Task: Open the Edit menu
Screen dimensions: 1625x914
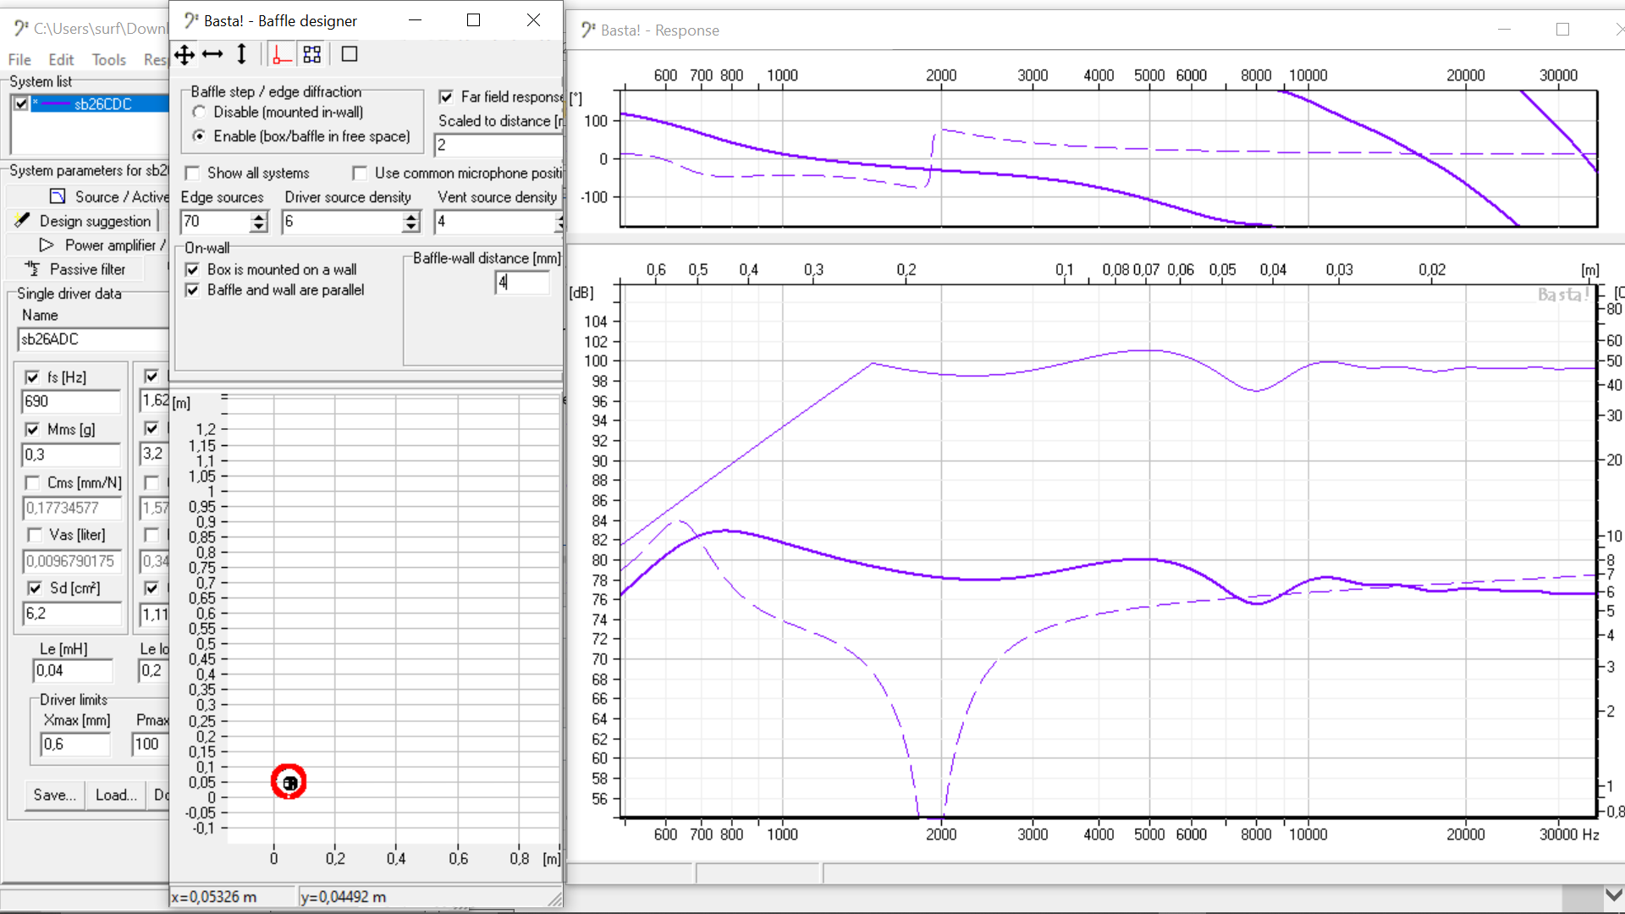Action: coord(61,60)
